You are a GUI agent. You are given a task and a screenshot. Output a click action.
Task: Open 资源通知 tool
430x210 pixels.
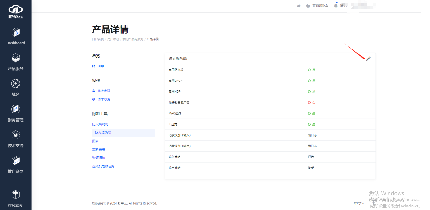pos(98,158)
